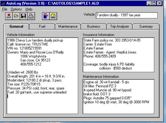The height and width of the screenshot is (123, 166).
Task: Open a log file with the folder icon
Action: tap(16, 16)
